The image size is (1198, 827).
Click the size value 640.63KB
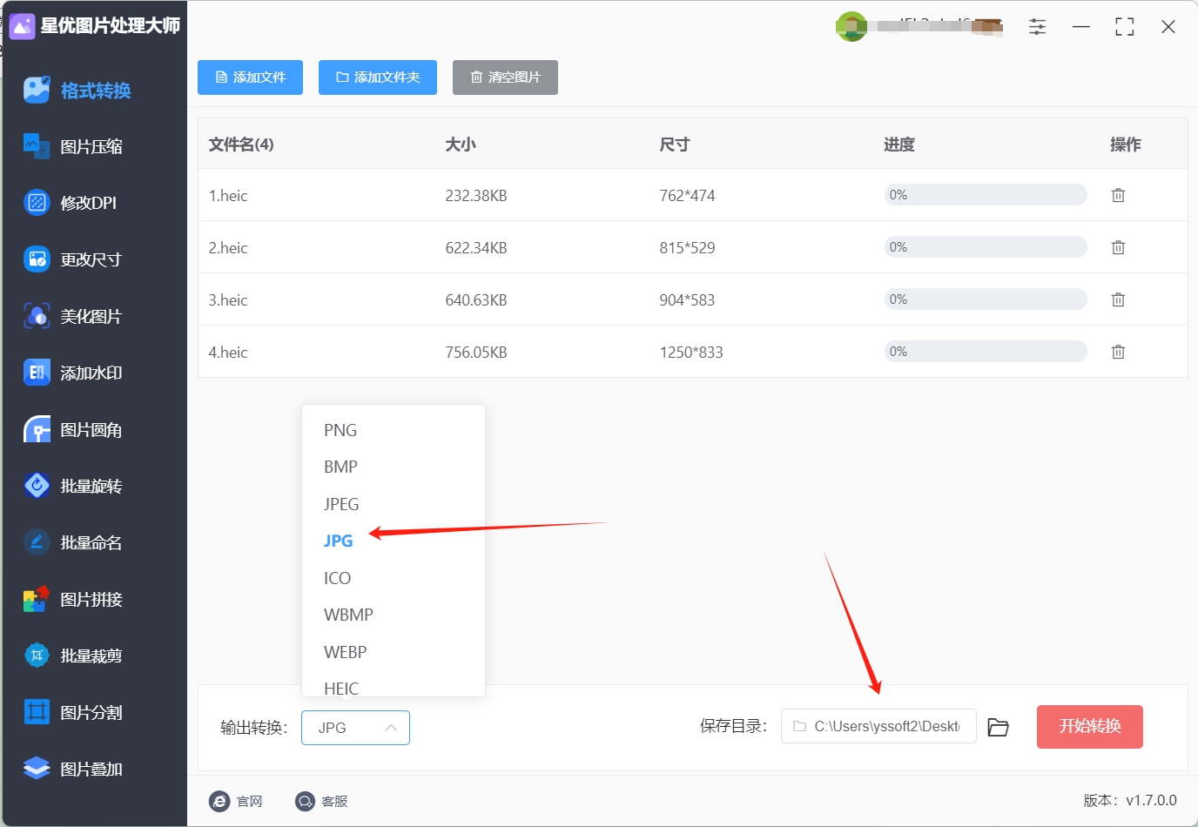[x=476, y=300]
